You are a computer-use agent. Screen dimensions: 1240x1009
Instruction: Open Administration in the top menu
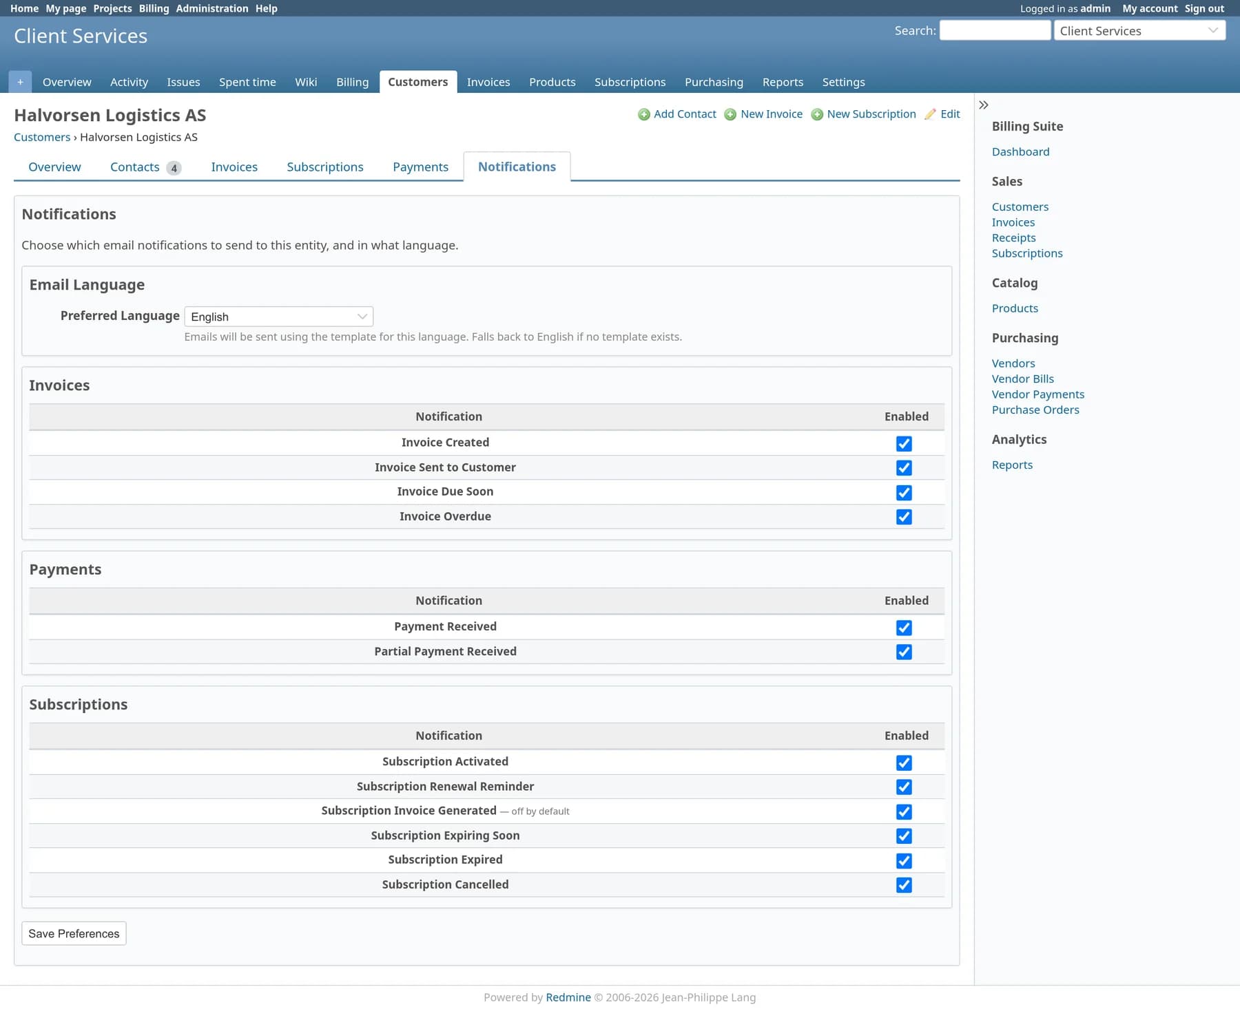click(212, 8)
